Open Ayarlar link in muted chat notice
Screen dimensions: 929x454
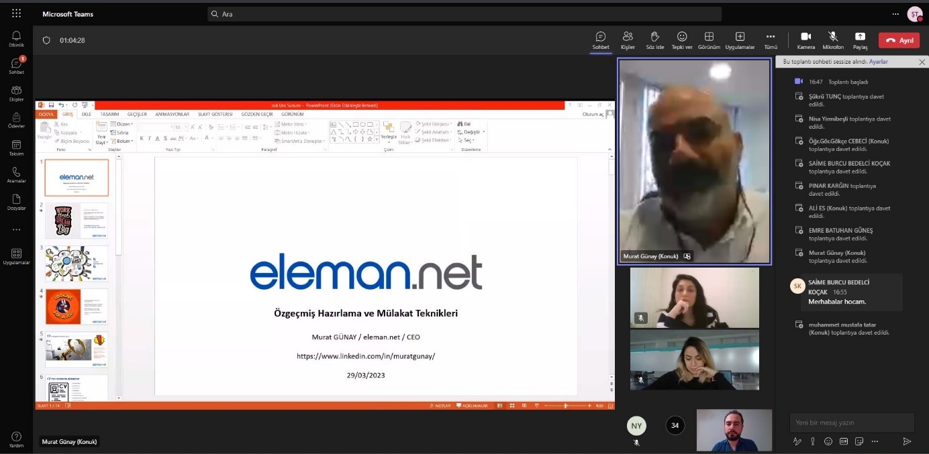(878, 62)
